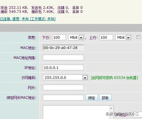
Task: Click the 此网段可容纳 65534 台机器 hint text
Action: [114, 78]
